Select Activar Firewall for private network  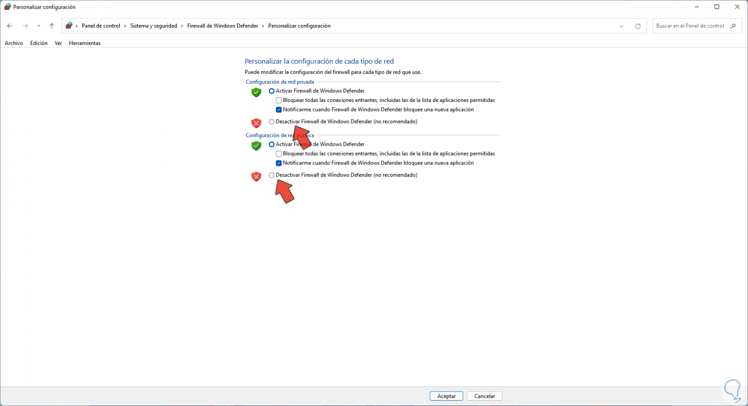pyautogui.click(x=272, y=91)
